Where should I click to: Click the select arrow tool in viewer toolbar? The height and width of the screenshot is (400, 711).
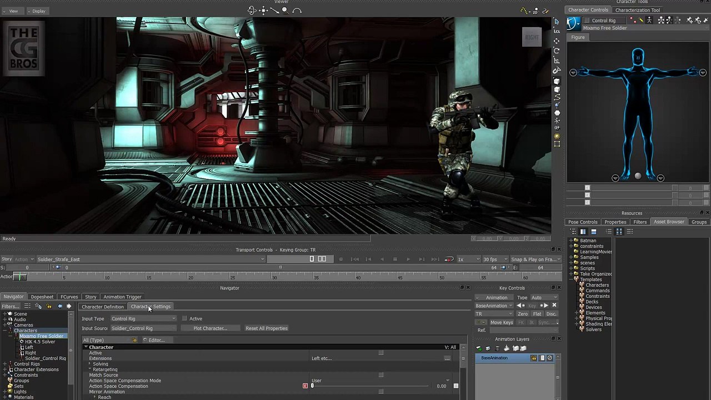557,21
